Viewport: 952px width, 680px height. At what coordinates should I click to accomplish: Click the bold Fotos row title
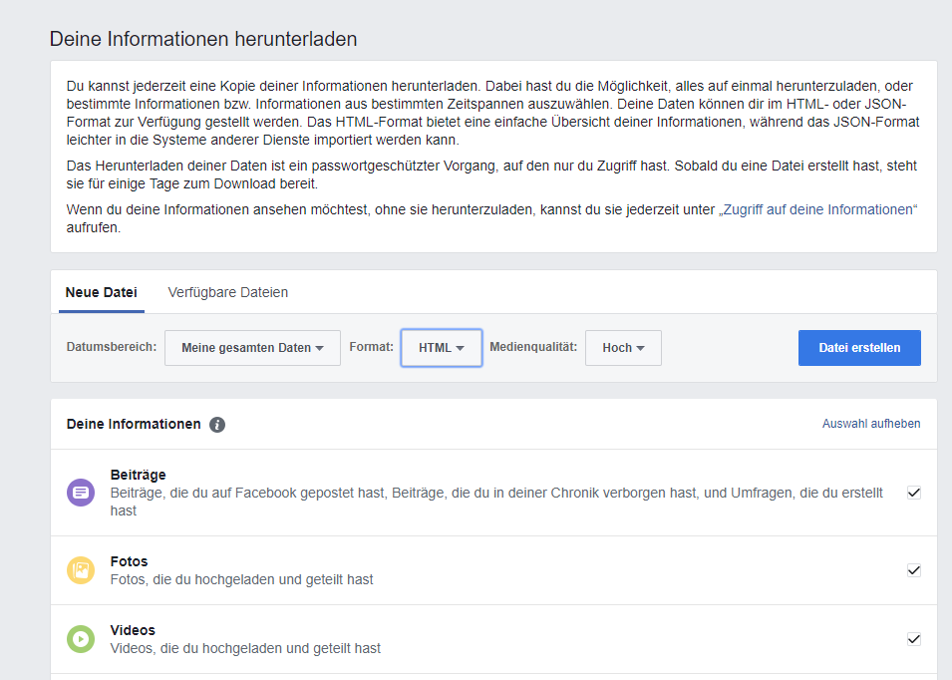click(129, 561)
